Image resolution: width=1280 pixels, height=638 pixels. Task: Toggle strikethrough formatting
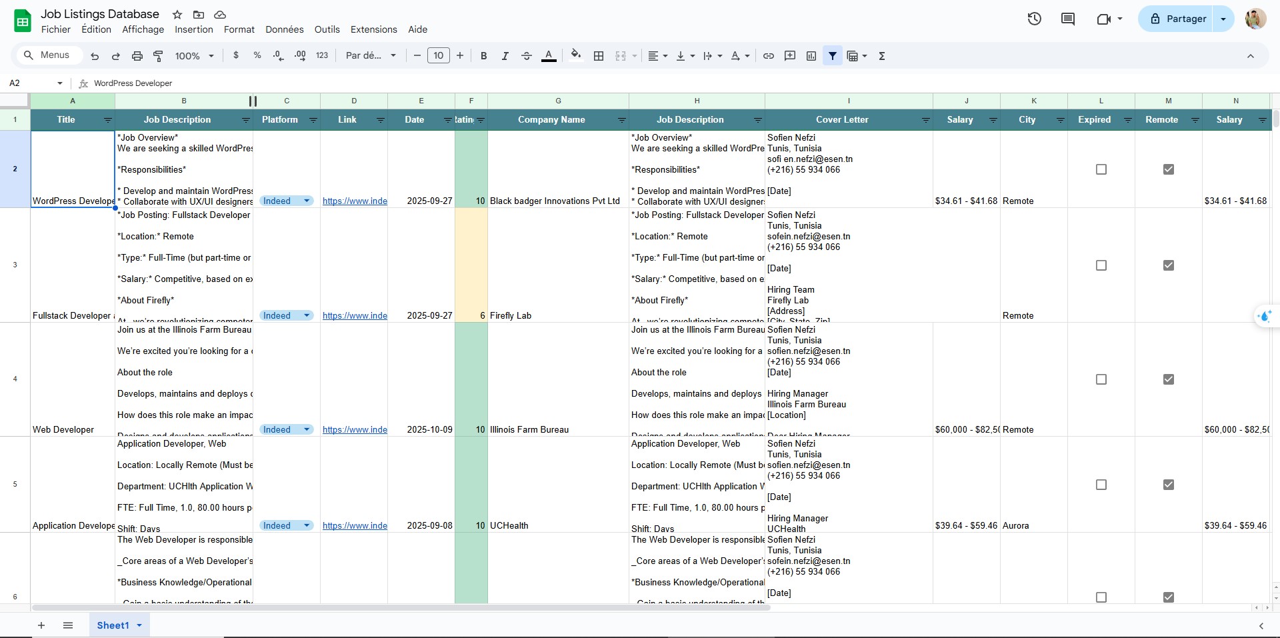point(527,56)
